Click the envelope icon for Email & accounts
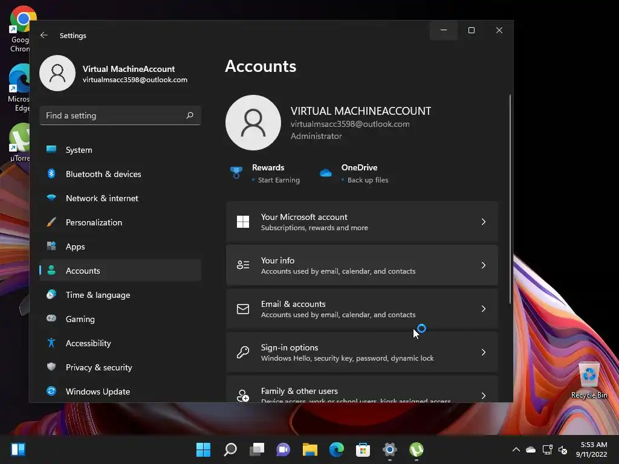This screenshot has height=464, width=619. (x=243, y=309)
